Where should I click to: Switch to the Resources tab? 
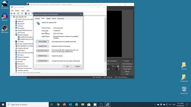pos(61,18)
